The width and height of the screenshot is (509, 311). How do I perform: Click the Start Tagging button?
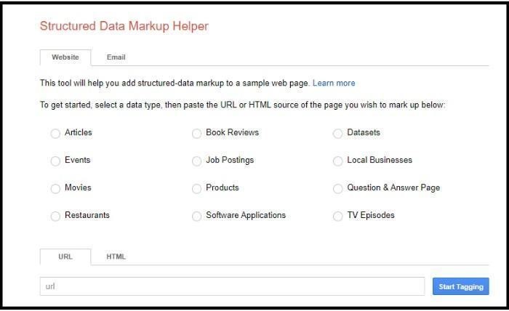(460, 286)
